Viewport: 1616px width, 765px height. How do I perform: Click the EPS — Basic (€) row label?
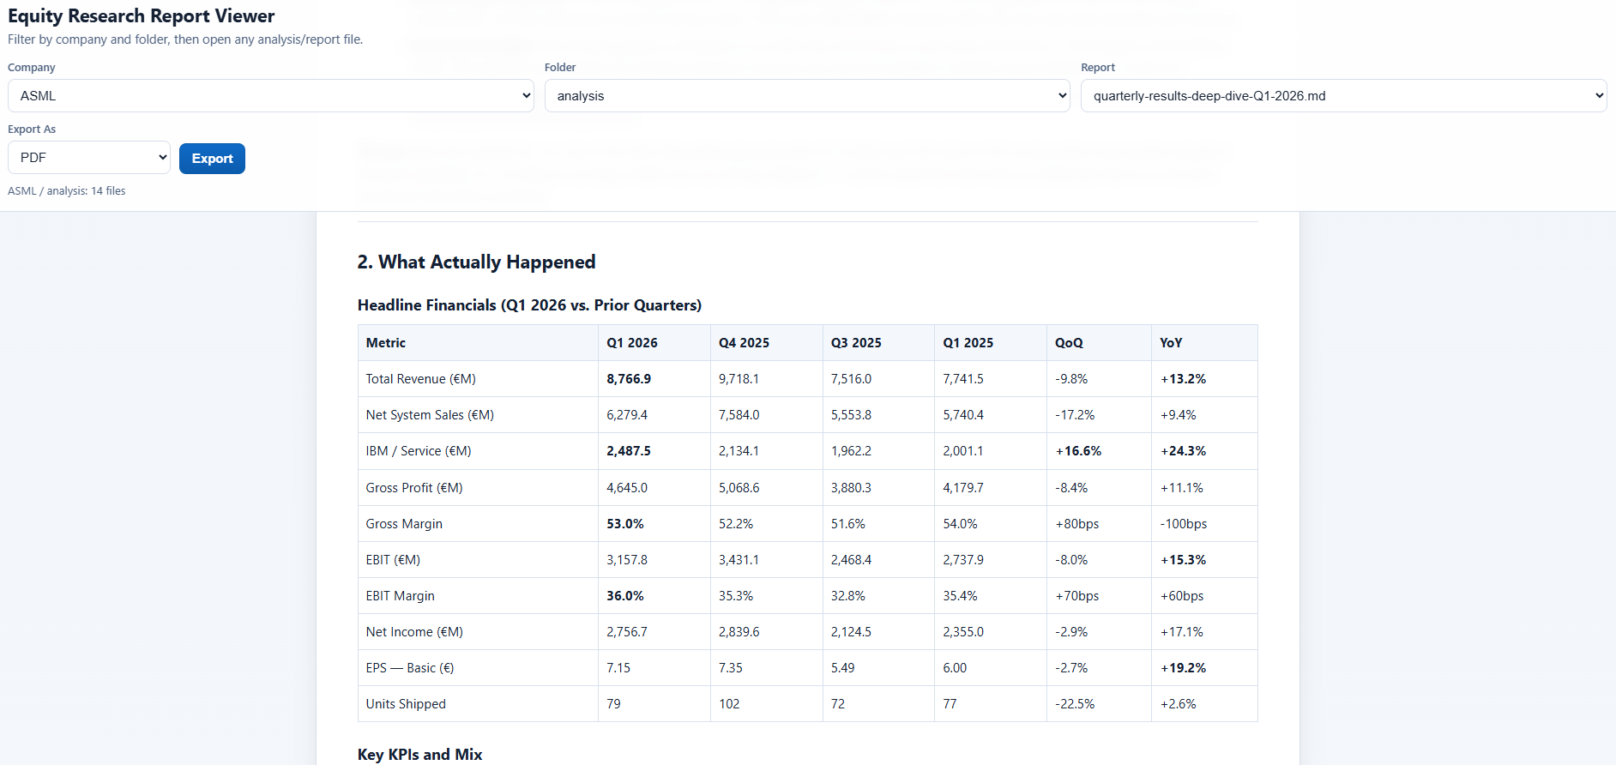coord(410,668)
